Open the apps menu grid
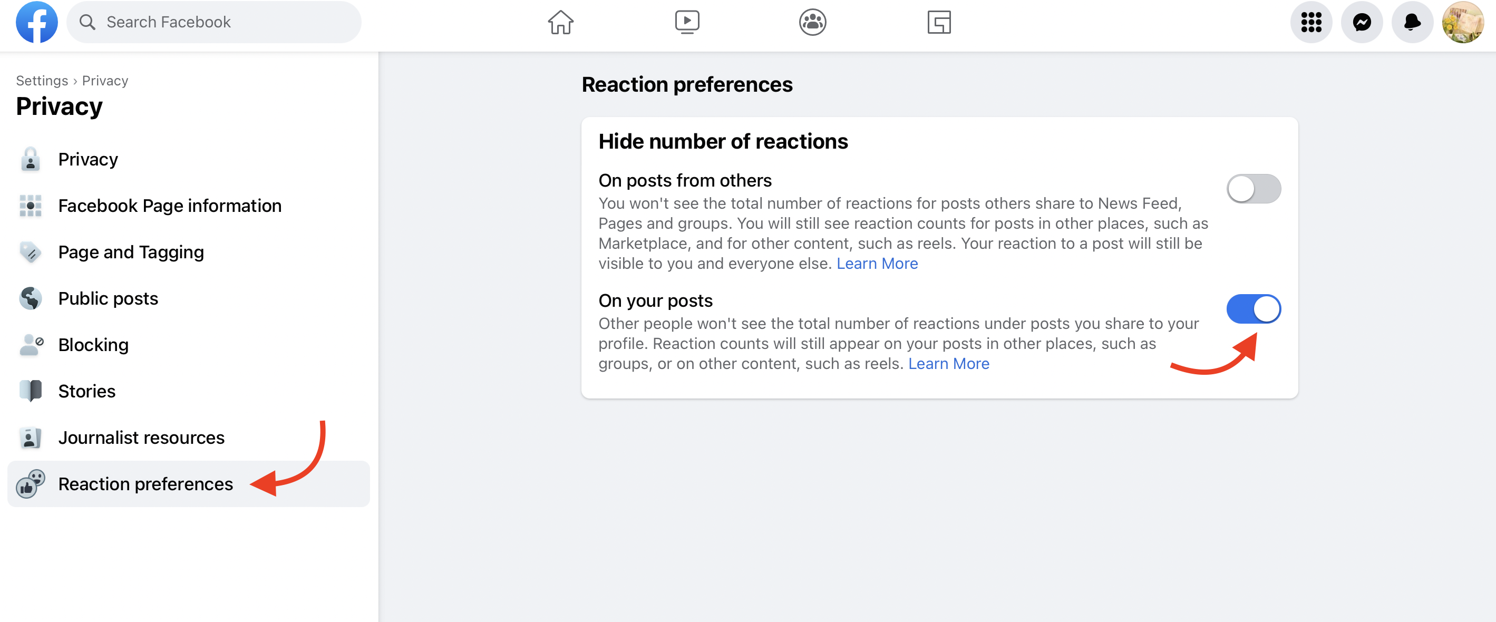 [x=1311, y=22]
